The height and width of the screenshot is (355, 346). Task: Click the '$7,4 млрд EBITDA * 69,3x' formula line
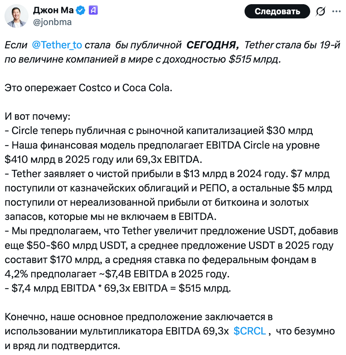(118, 288)
